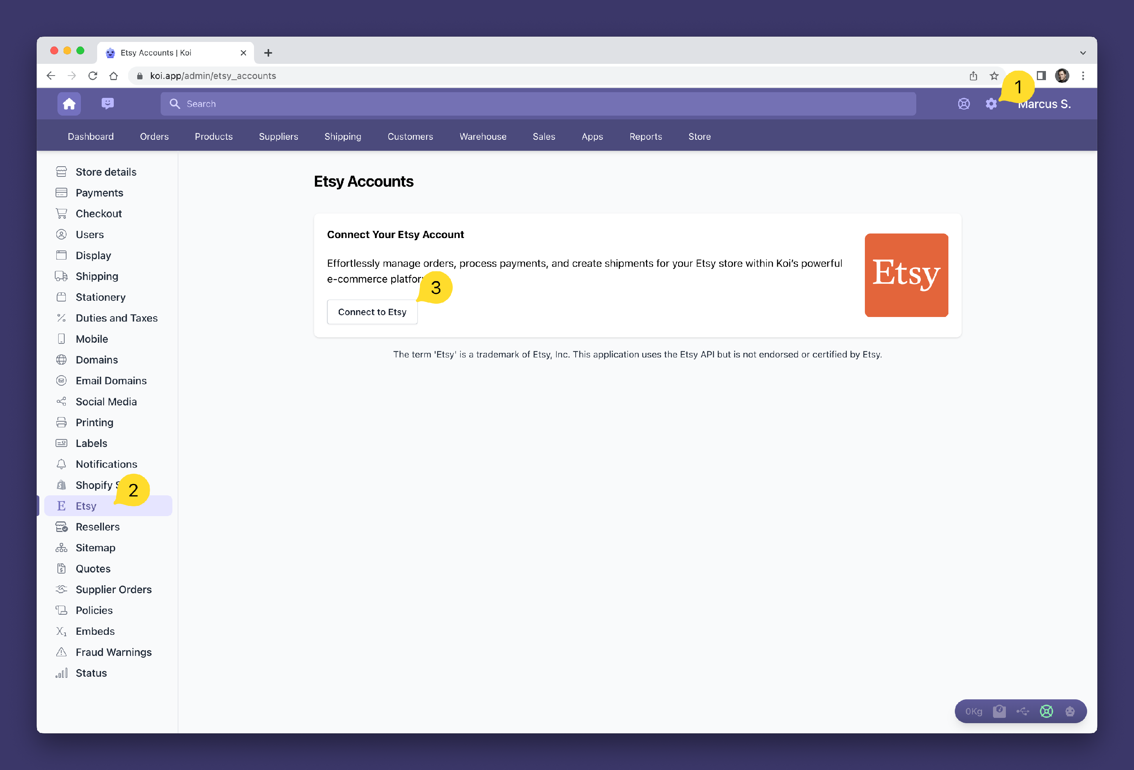1134x770 pixels.
Task: Click the Connect to Etsy button
Action: (x=372, y=312)
